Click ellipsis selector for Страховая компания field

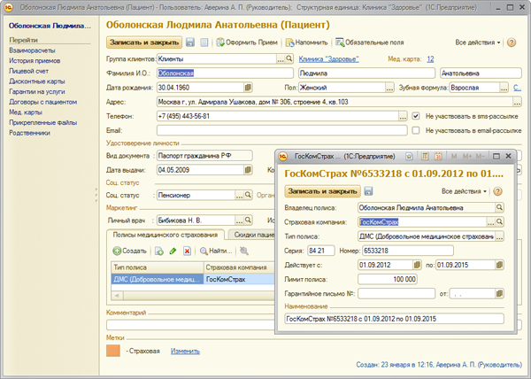click(x=490, y=222)
